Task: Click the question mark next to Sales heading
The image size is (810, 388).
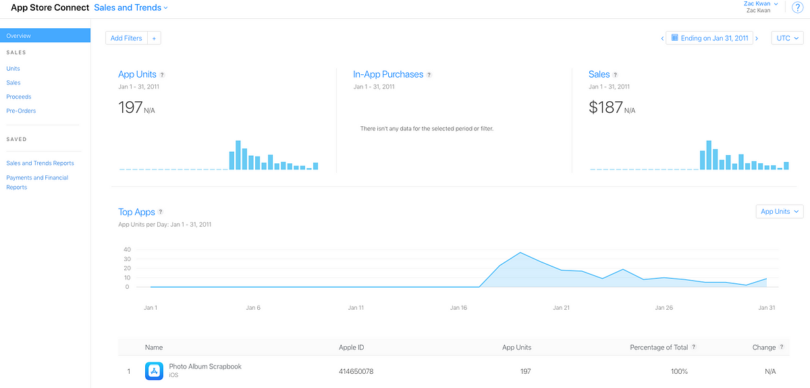Action: [x=615, y=75]
